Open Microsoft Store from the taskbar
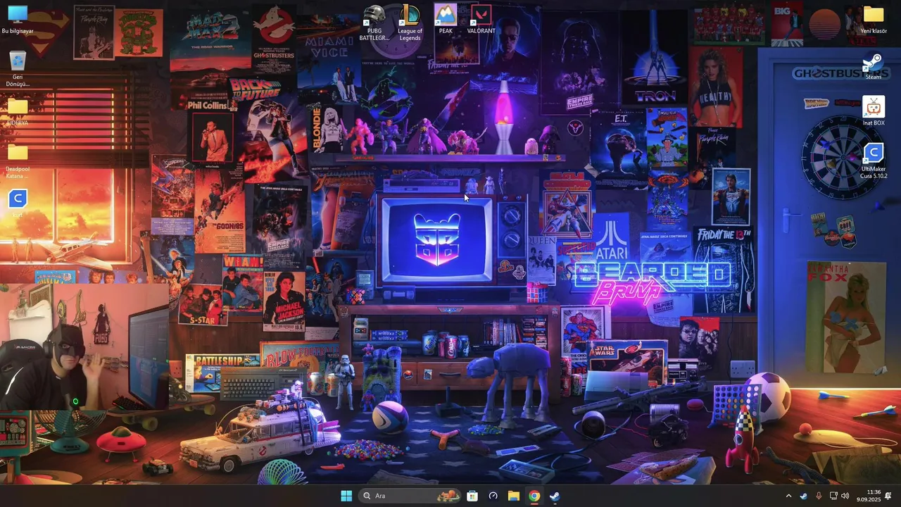The height and width of the screenshot is (507, 901). (472, 496)
